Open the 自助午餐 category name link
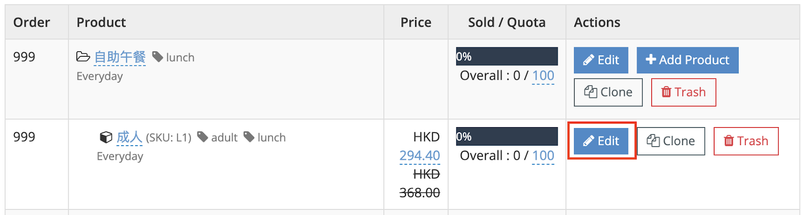The height and width of the screenshot is (215, 804). coord(120,57)
